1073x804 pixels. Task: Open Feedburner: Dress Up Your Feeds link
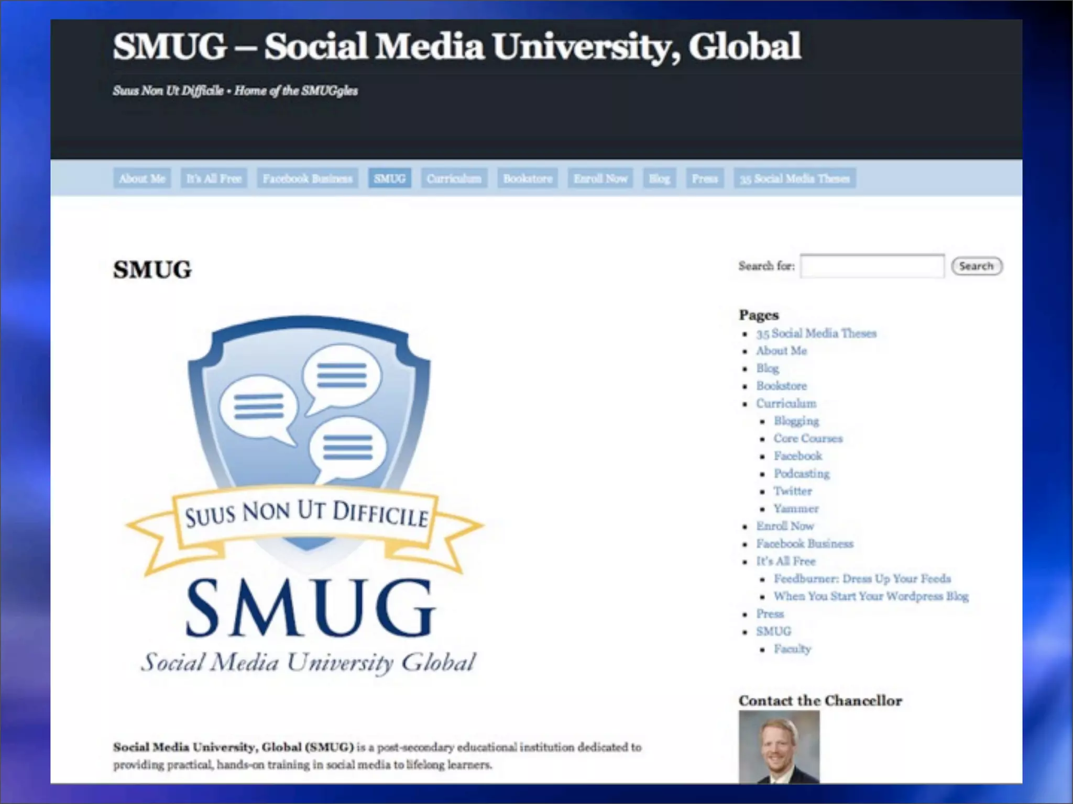(862, 578)
